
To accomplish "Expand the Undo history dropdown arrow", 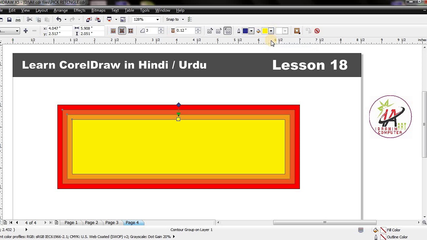I will (x=65, y=19).
